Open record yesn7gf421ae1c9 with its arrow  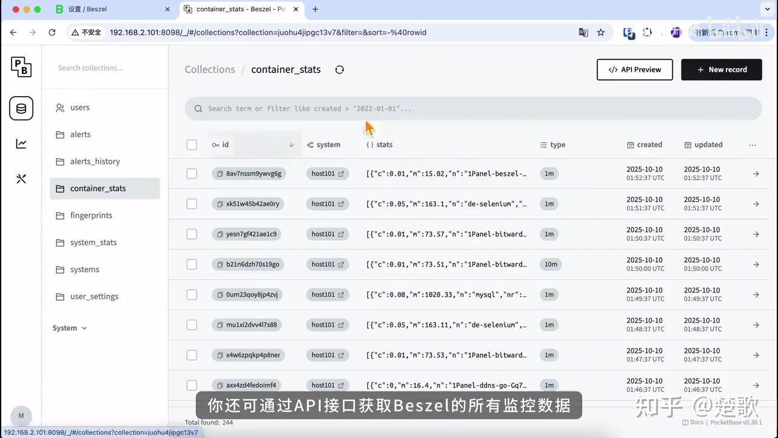756,234
